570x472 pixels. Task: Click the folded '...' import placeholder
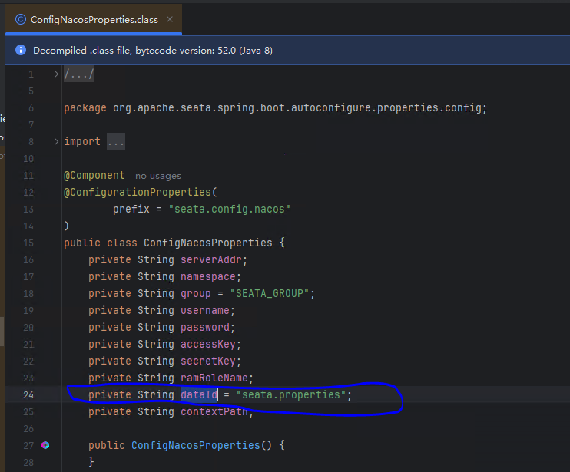point(115,142)
